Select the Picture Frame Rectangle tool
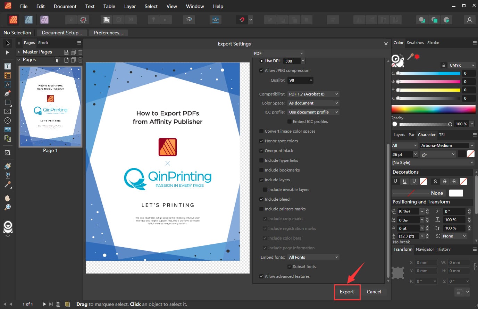Viewport: 478px width, 309px height. 8,111
